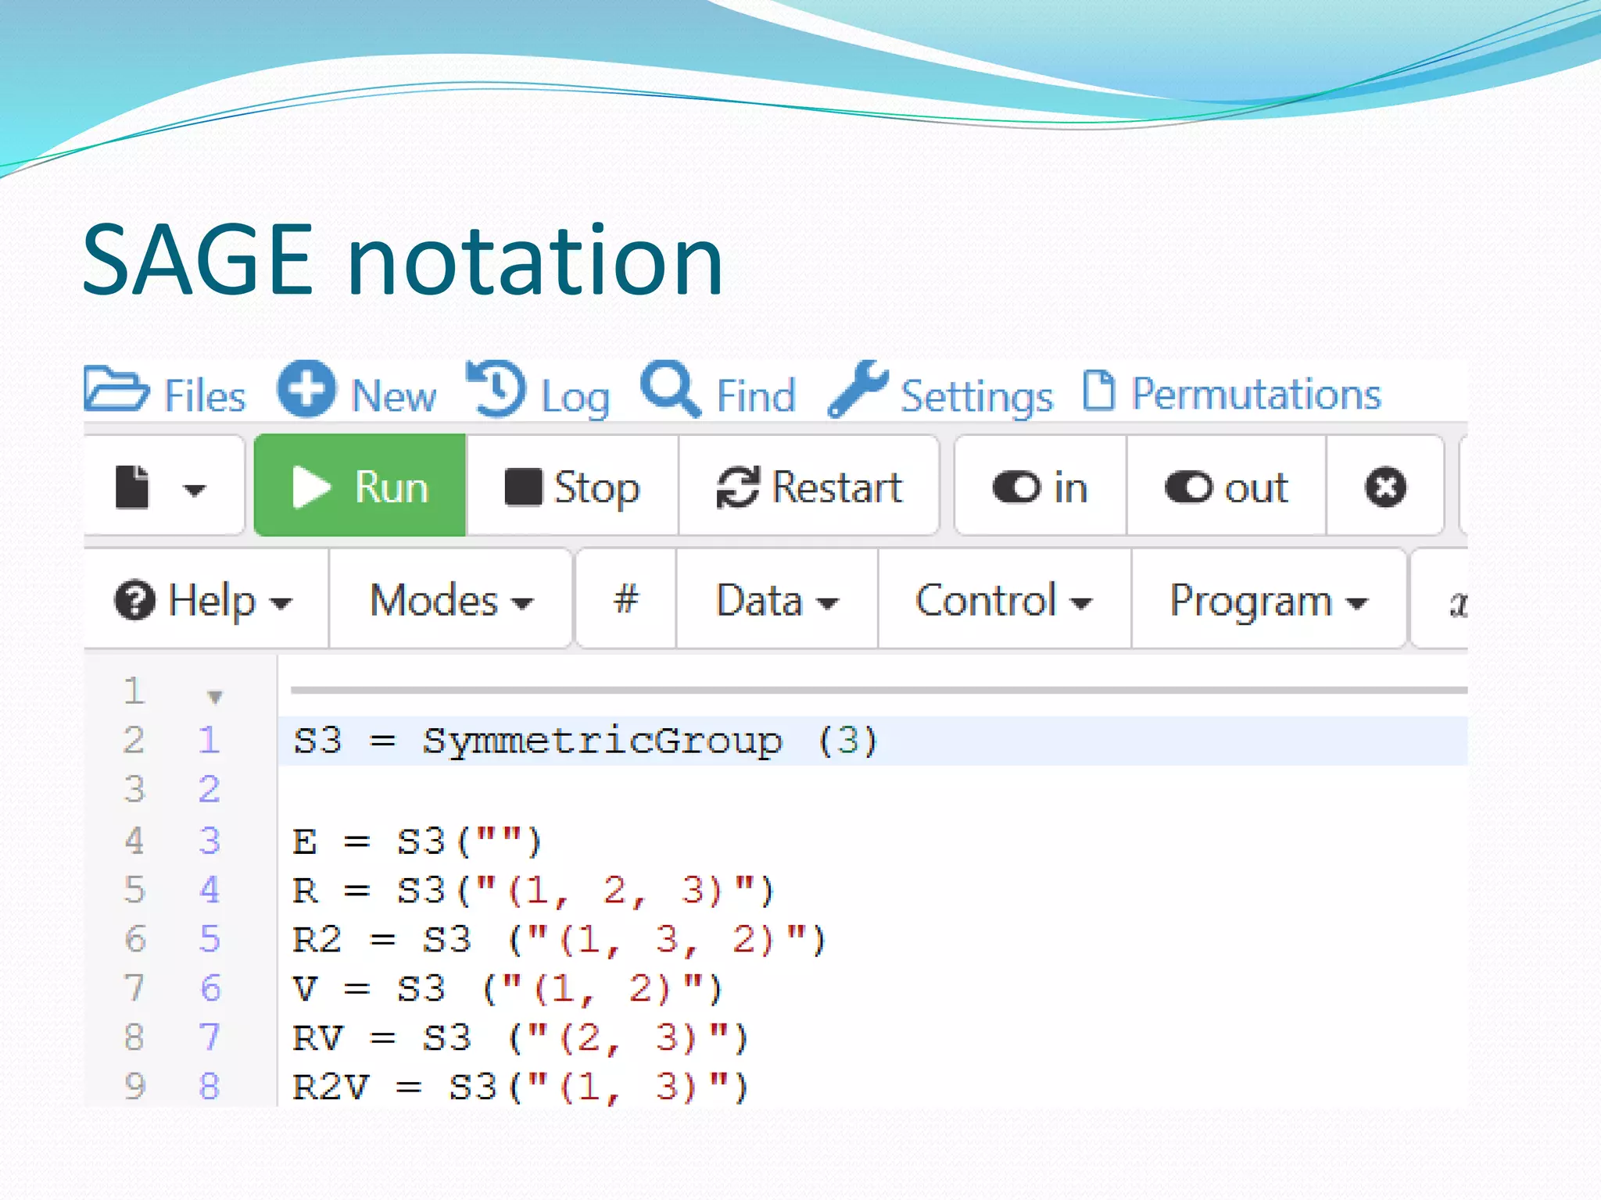Click code line 'R2 = S3 ("(1, 3, 2)")'
This screenshot has width=1601, height=1200.
click(559, 939)
